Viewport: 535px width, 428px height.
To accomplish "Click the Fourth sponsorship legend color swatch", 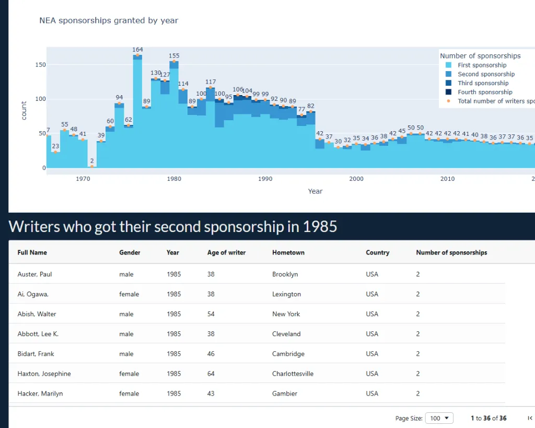I will 448,92.
